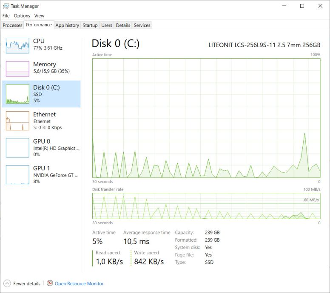The width and height of the screenshot is (330, 293).
Task: Click the LITEONIT LCS-256L9S-11 model name
Action: pos(265,45)
